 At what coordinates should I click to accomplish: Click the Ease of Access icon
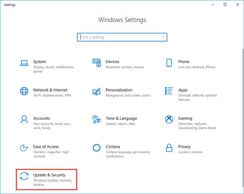click(x=24, y=148)
